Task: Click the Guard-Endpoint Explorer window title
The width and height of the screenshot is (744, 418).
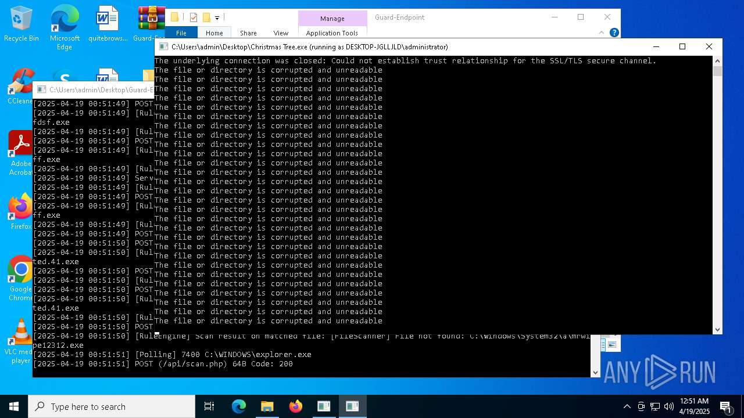Action: [400, 17]
